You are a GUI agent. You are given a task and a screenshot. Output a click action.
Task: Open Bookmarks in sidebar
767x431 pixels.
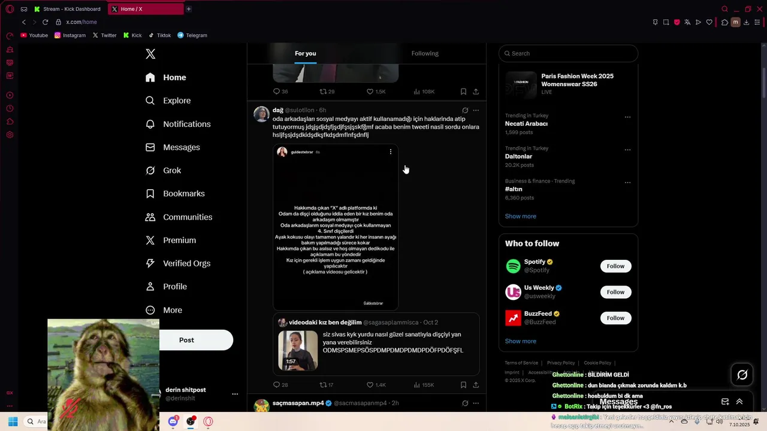pos(175,194)
